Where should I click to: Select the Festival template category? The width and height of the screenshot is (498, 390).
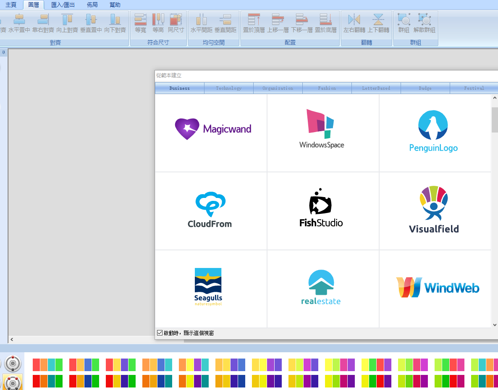(474, 88)
